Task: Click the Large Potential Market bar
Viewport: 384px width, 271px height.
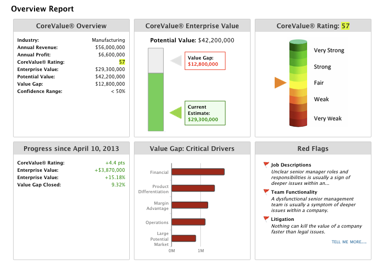Action: [184, 238]
